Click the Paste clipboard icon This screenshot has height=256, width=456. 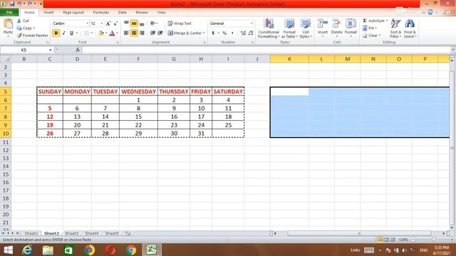pos(8,23)
